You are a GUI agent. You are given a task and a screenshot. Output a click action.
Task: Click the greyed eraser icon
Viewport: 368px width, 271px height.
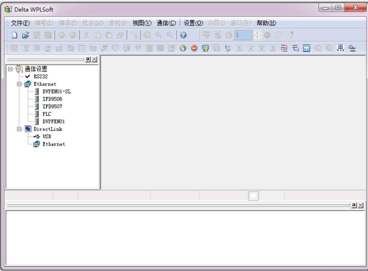click(x=120, y=35)
